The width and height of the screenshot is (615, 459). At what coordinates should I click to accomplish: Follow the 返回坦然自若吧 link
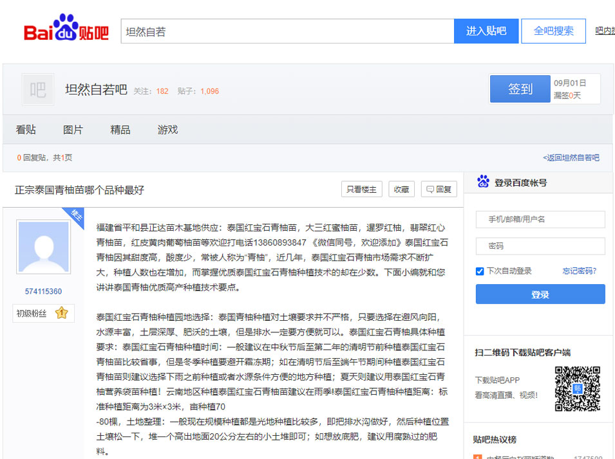(571, 157)
